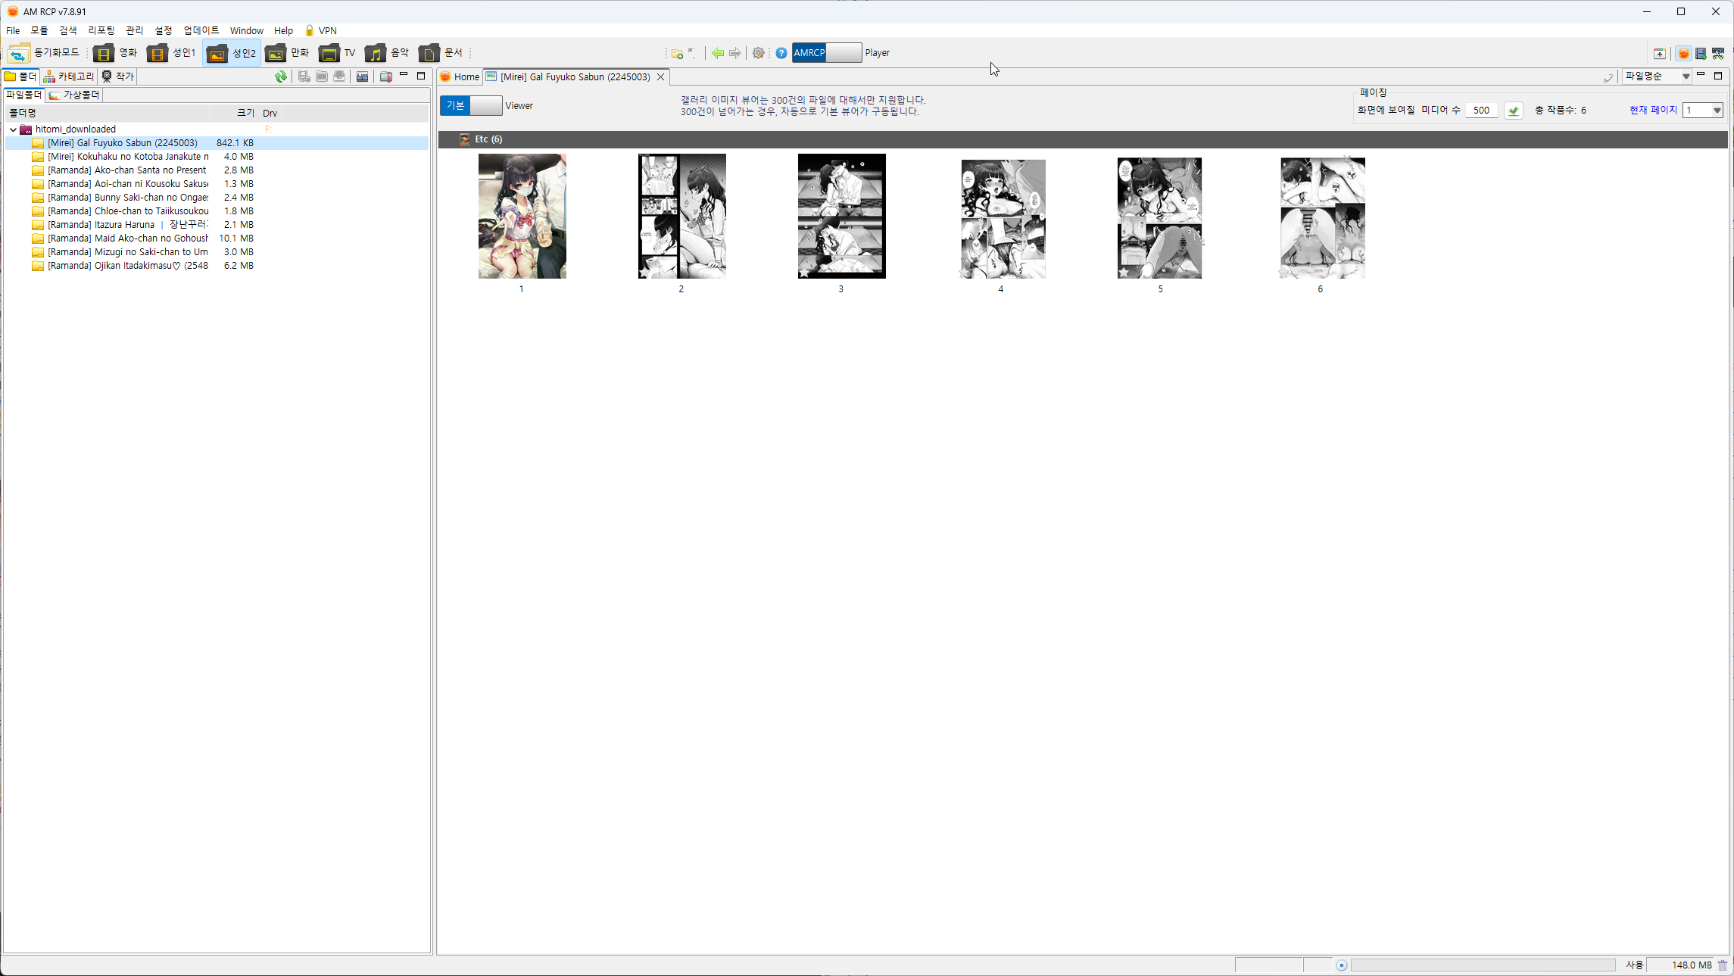
Task: Click the 현재 페이지 link
Action: point(1653,111)
